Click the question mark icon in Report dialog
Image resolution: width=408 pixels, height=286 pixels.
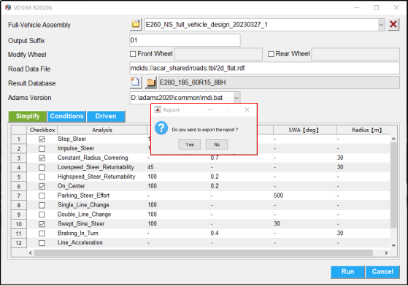point(161,128)
